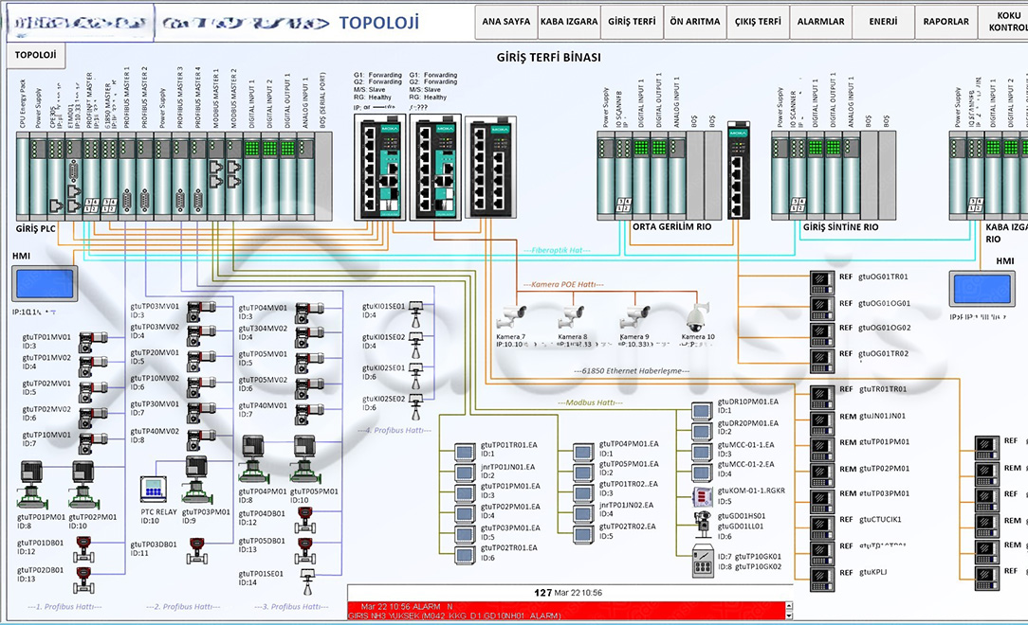Switch to the ENERJİ page
The height and width of the screenshot is (625, 1028).
click(x=883, y=22)
